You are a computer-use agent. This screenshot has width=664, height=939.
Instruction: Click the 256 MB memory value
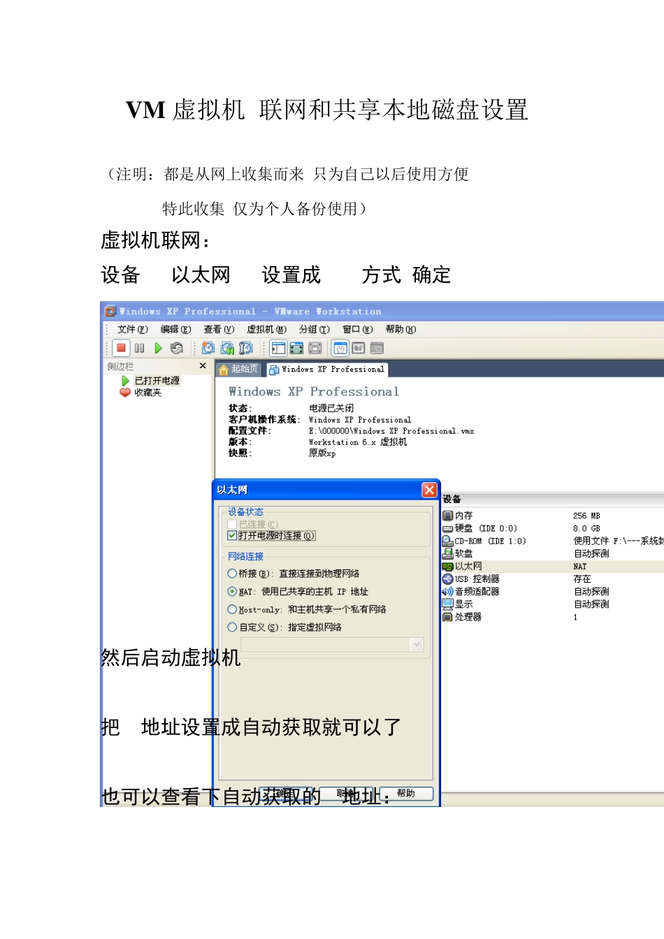586,516
